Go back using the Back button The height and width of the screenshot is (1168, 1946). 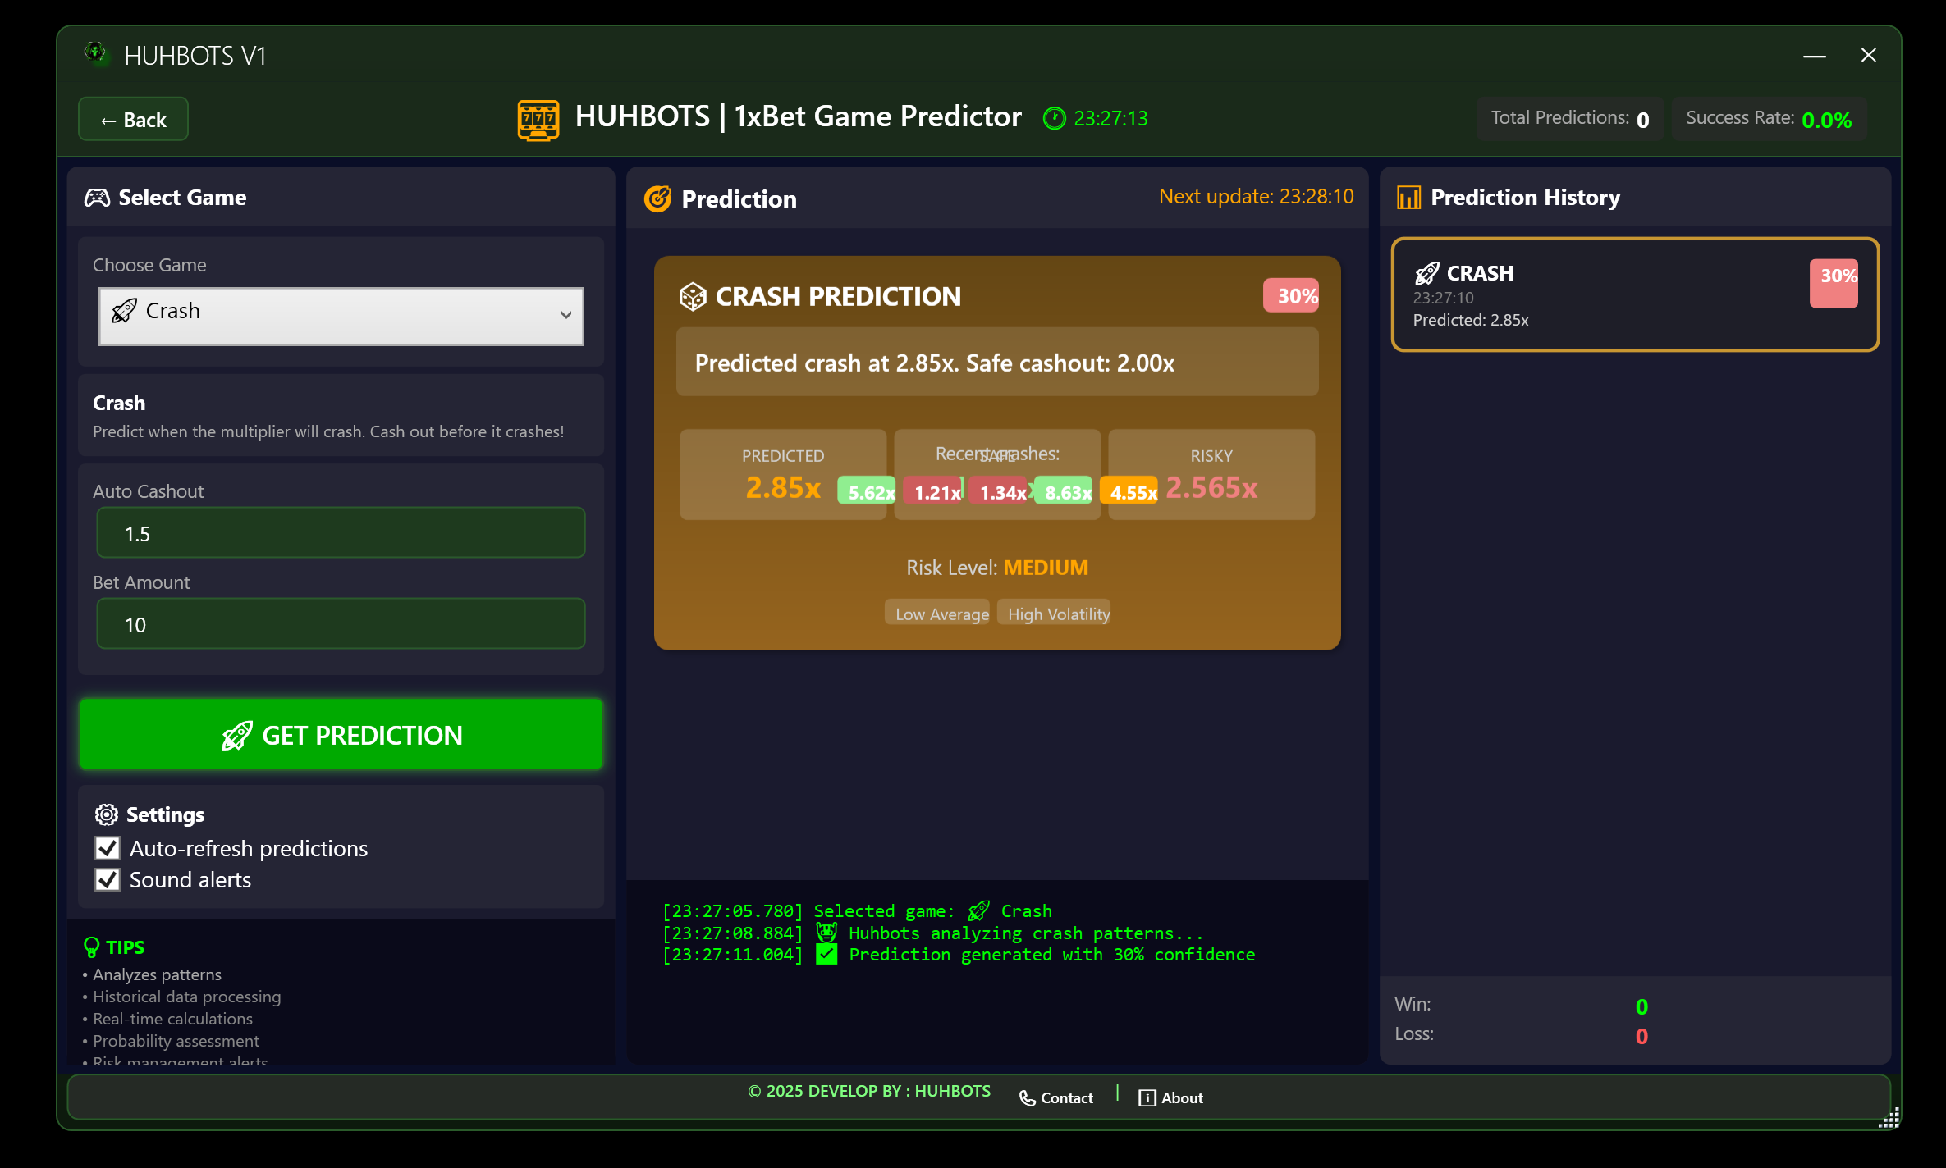coord(133,120)
